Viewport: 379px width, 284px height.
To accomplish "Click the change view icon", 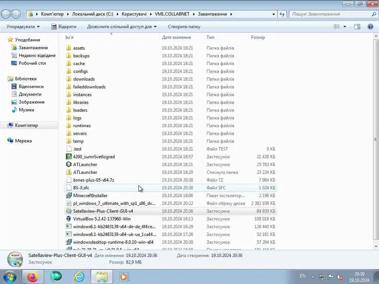I will 337,27.
